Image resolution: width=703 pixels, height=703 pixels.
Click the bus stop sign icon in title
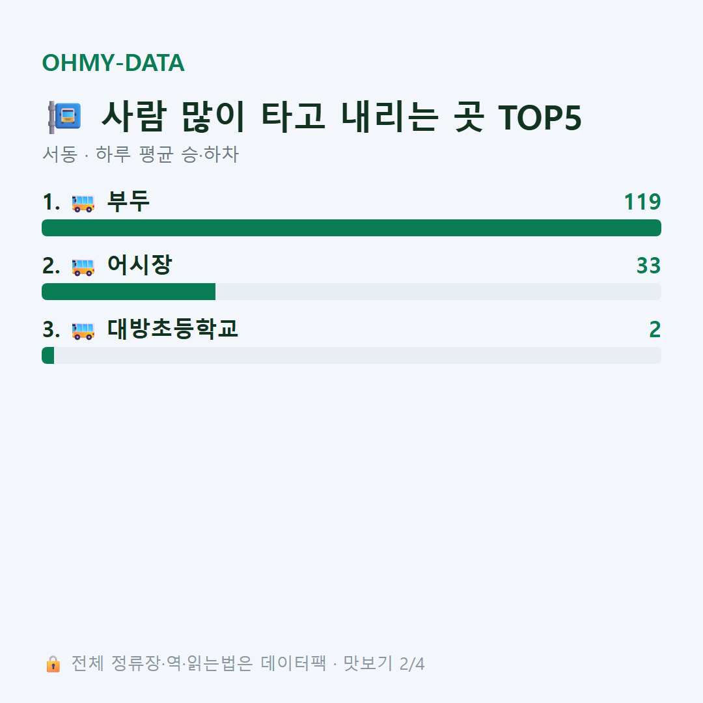coord(64,117)
